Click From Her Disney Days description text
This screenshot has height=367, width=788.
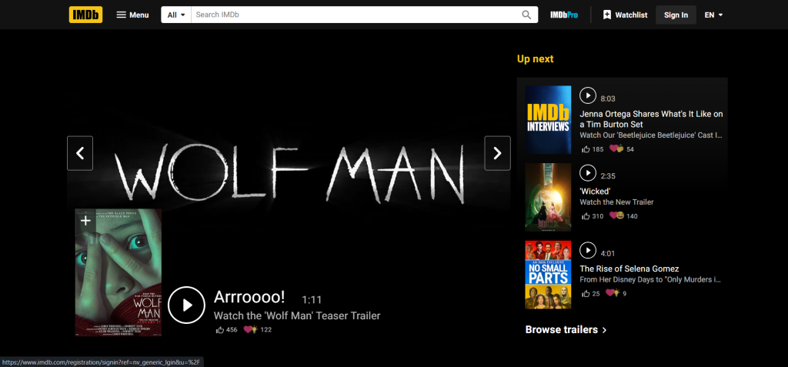click(x=651, y=279)
